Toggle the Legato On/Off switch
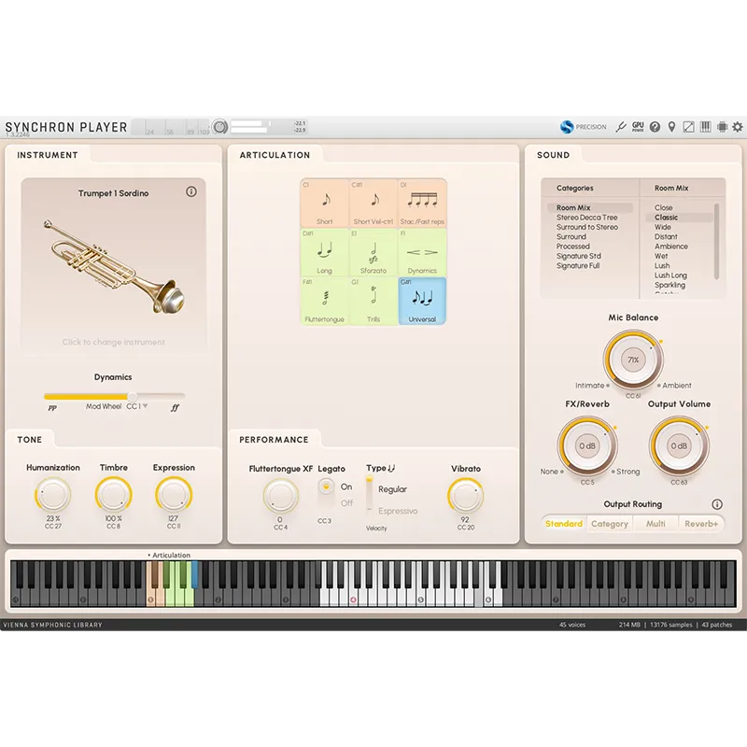The height and width of the screenshot is (747, 747). 326,494
